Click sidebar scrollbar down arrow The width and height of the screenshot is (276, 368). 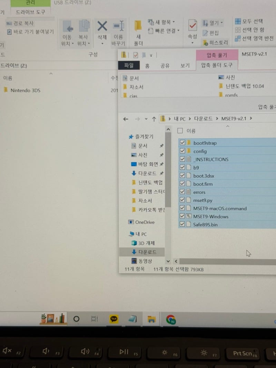pyautogui.click(x=168, y=261)
